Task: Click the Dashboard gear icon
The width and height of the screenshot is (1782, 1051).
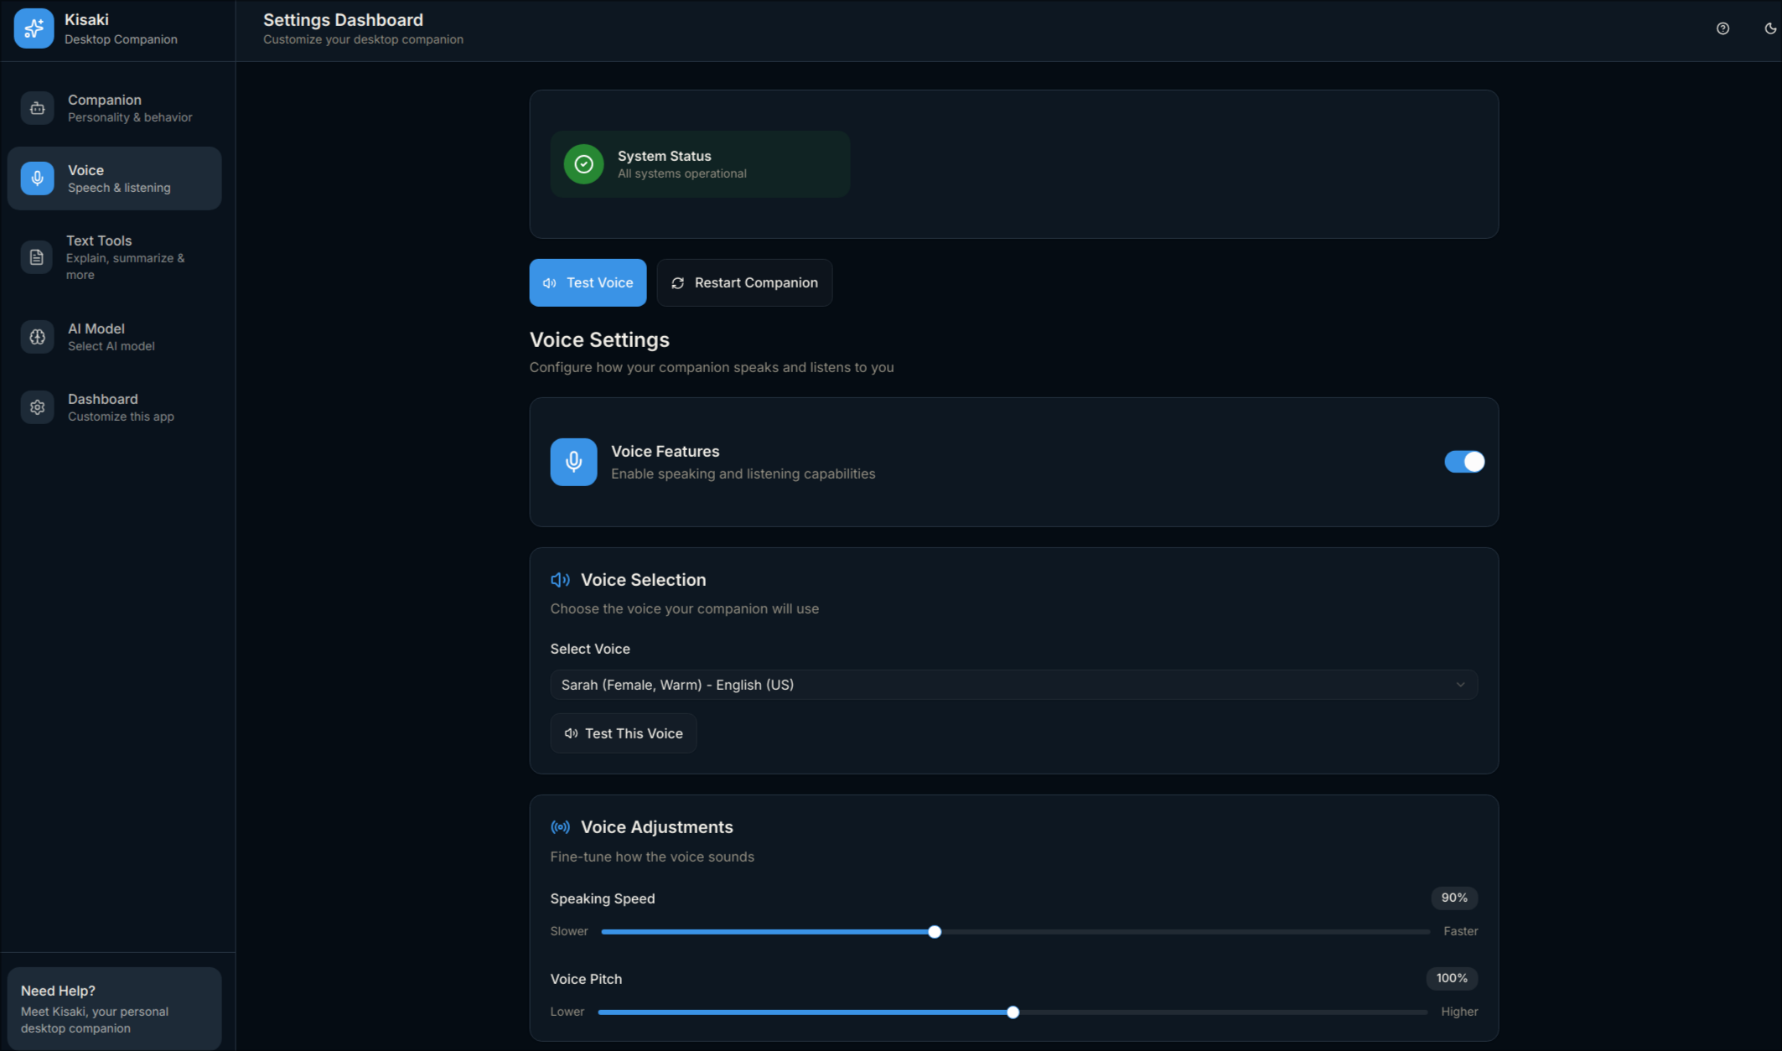Action: (37, 407)
